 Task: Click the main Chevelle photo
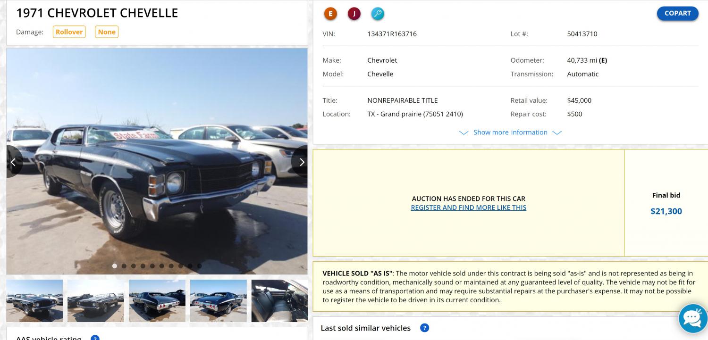157,160
